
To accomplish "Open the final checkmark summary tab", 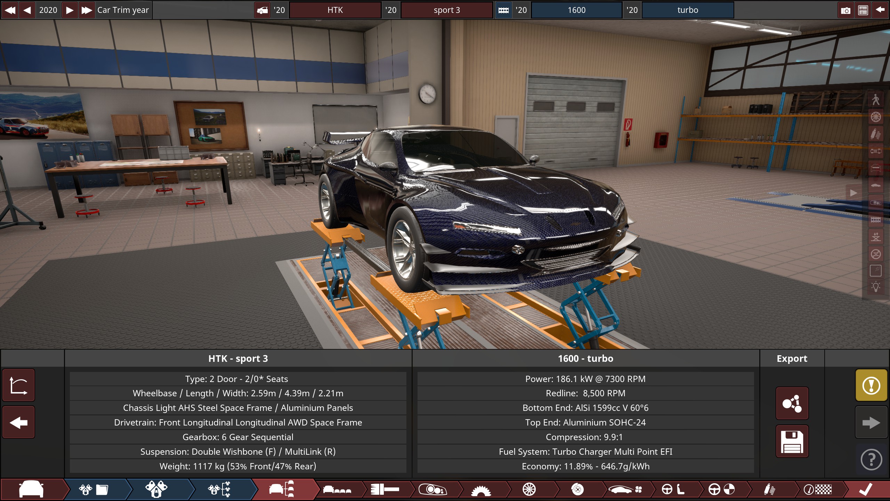I will click(866, 490).
